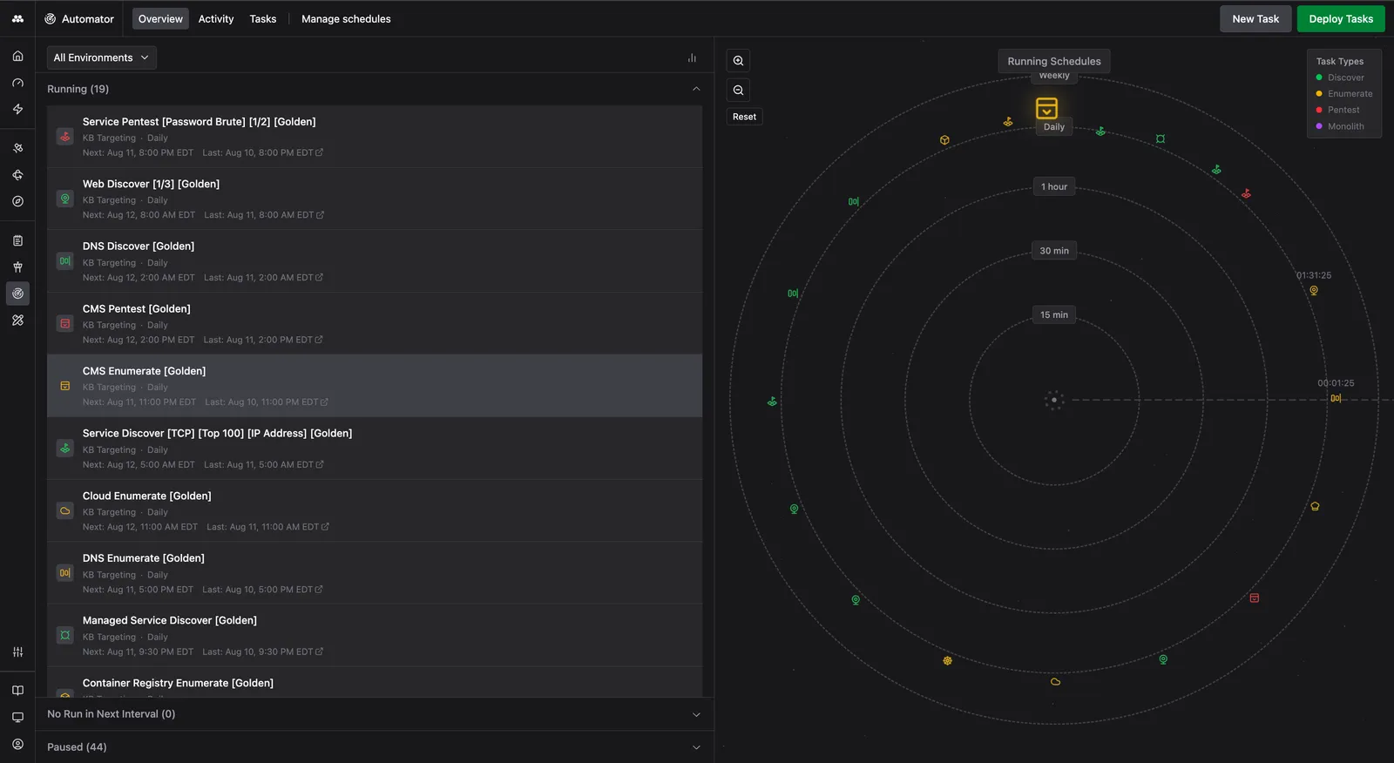Open the home icon in left sidebar
1394x763 pixels.
pos(17,57)
